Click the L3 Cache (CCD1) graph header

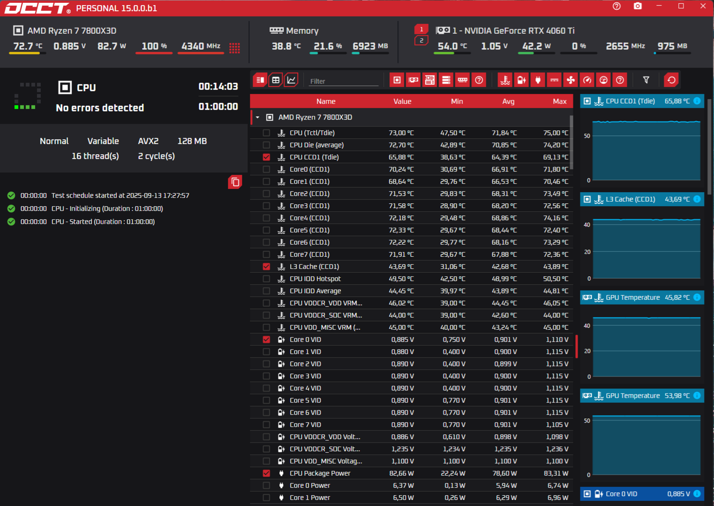click(x=642, y=199)
